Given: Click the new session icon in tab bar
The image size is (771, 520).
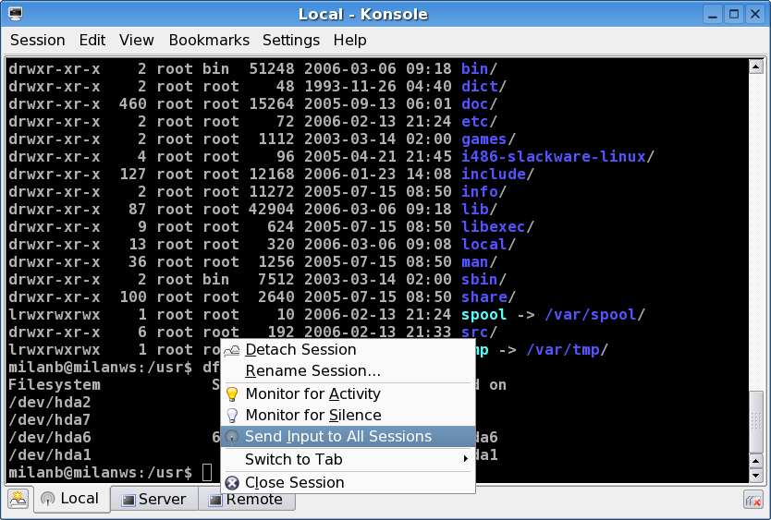Looking at the screenshot, I should (x=18, y=499).
